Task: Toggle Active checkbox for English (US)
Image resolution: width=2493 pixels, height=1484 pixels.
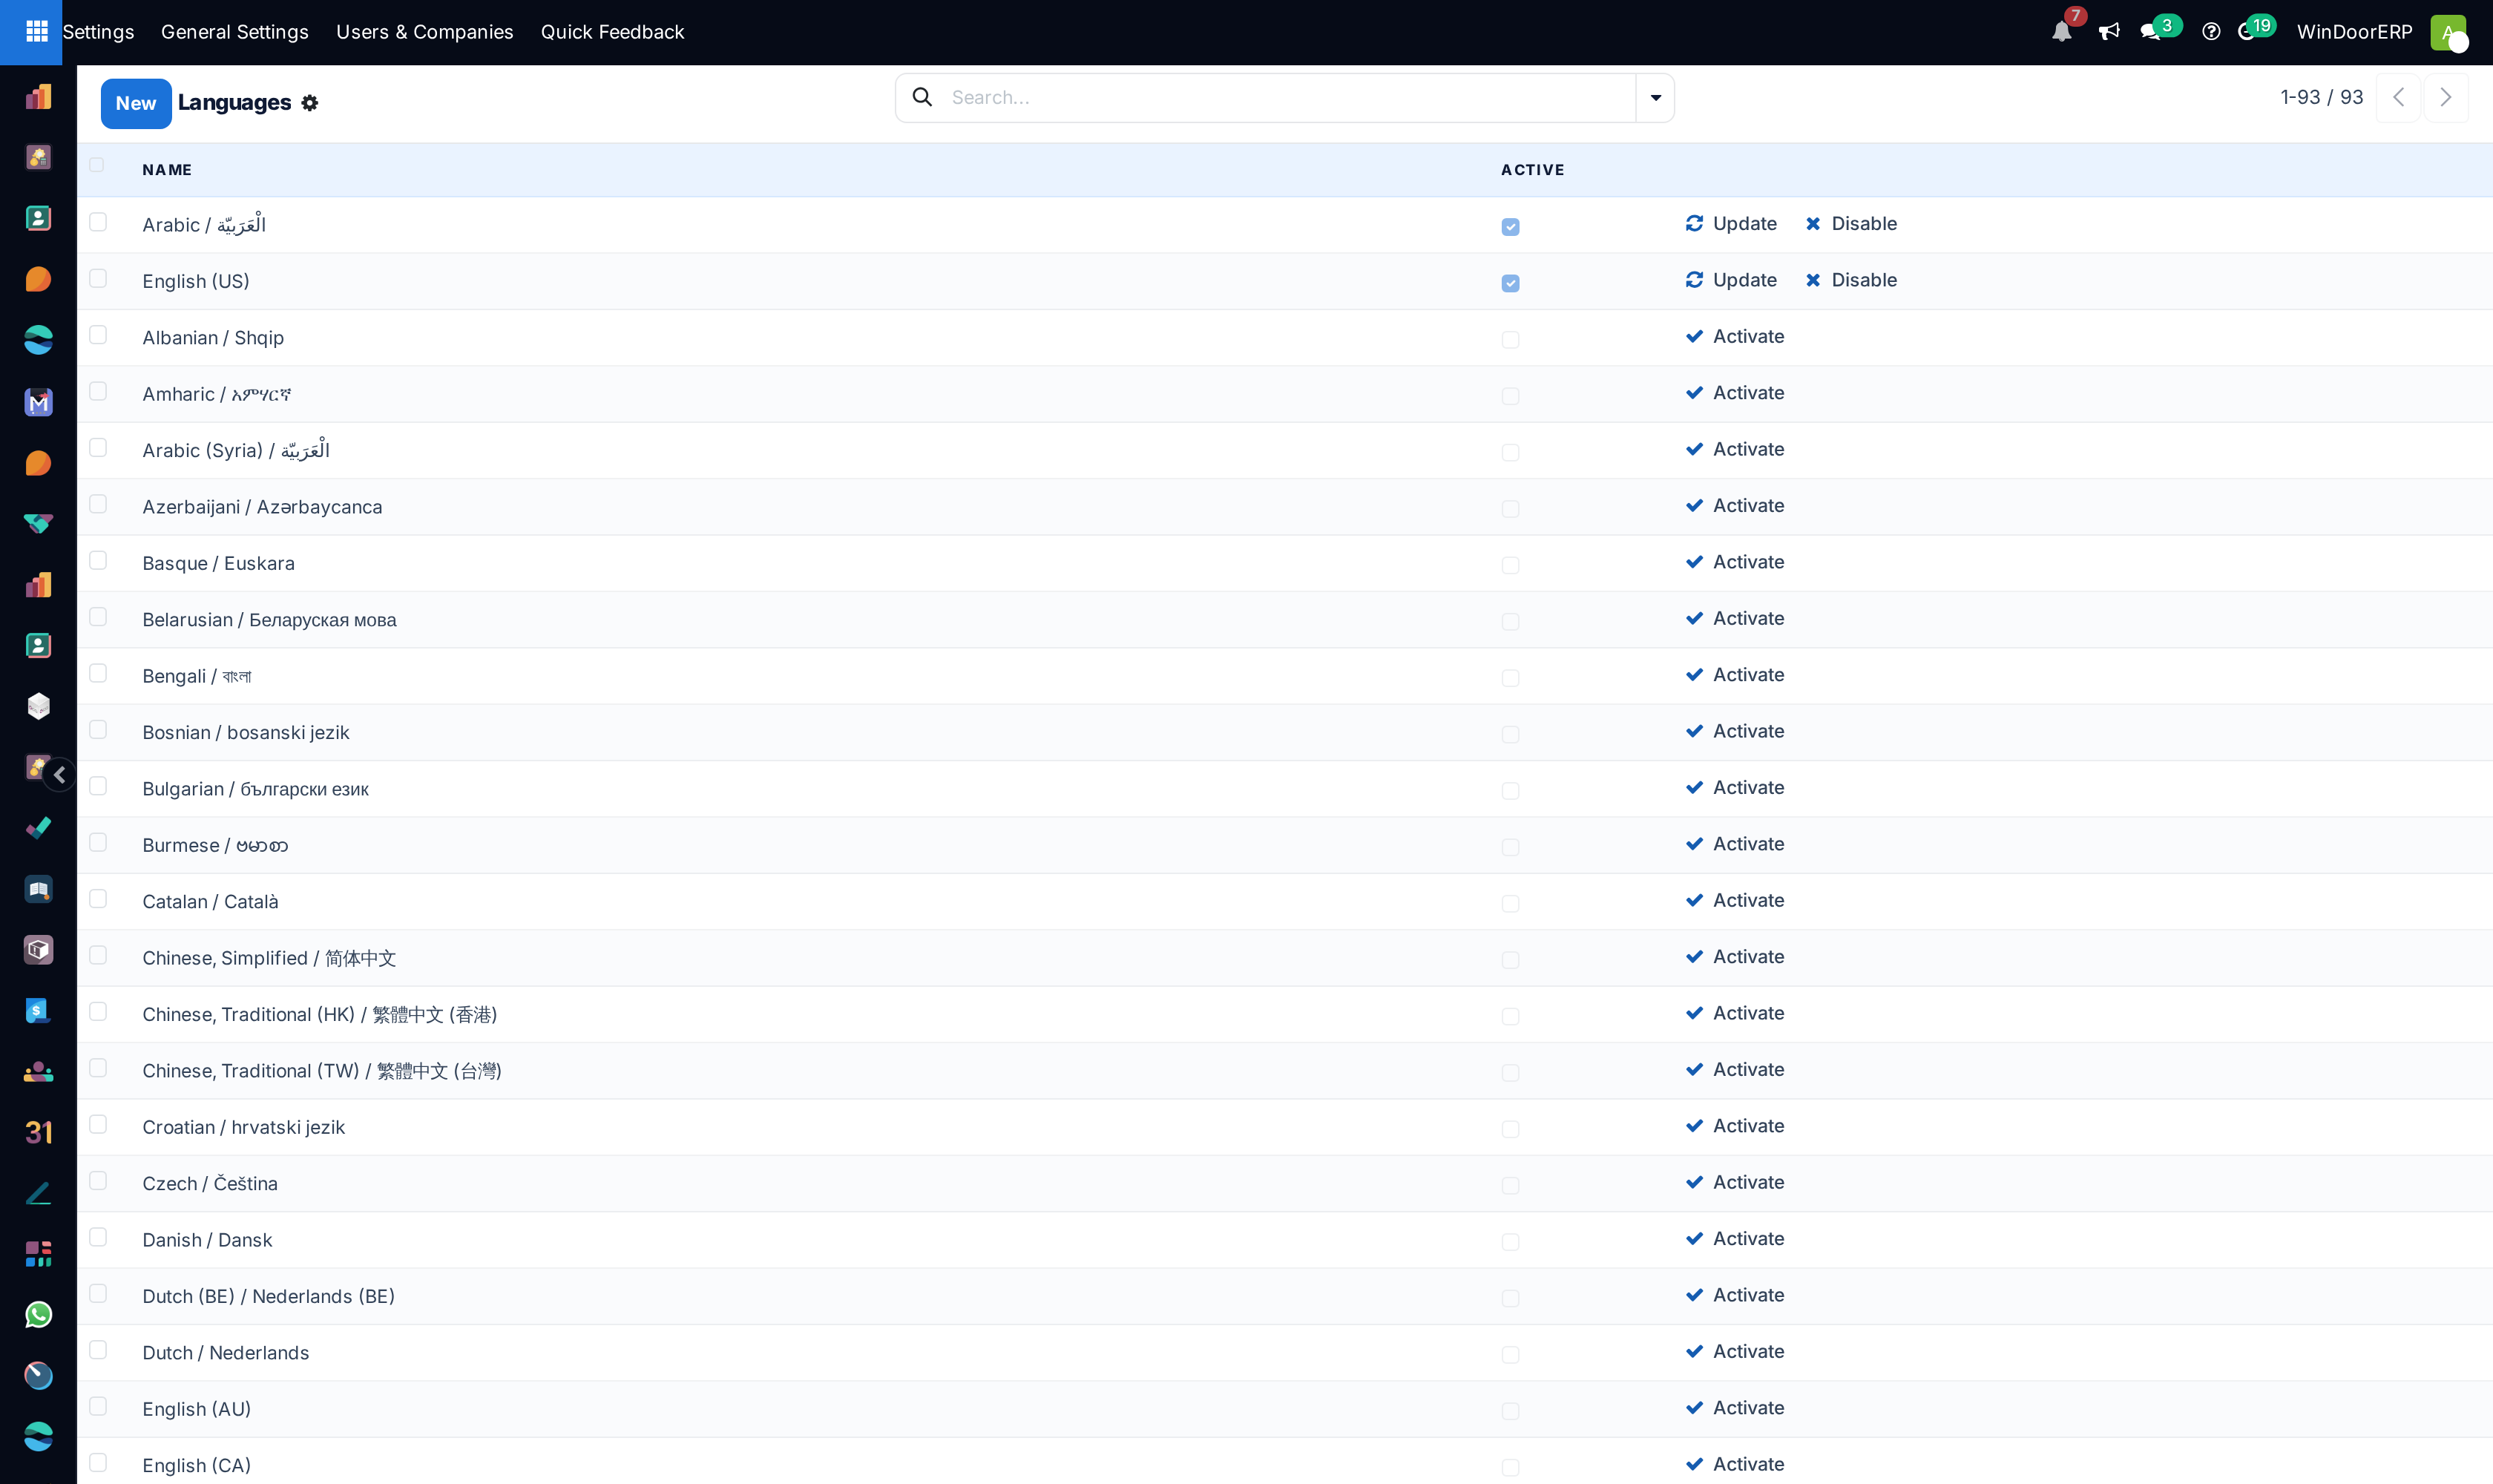Action: click(x=1510, y=283)
